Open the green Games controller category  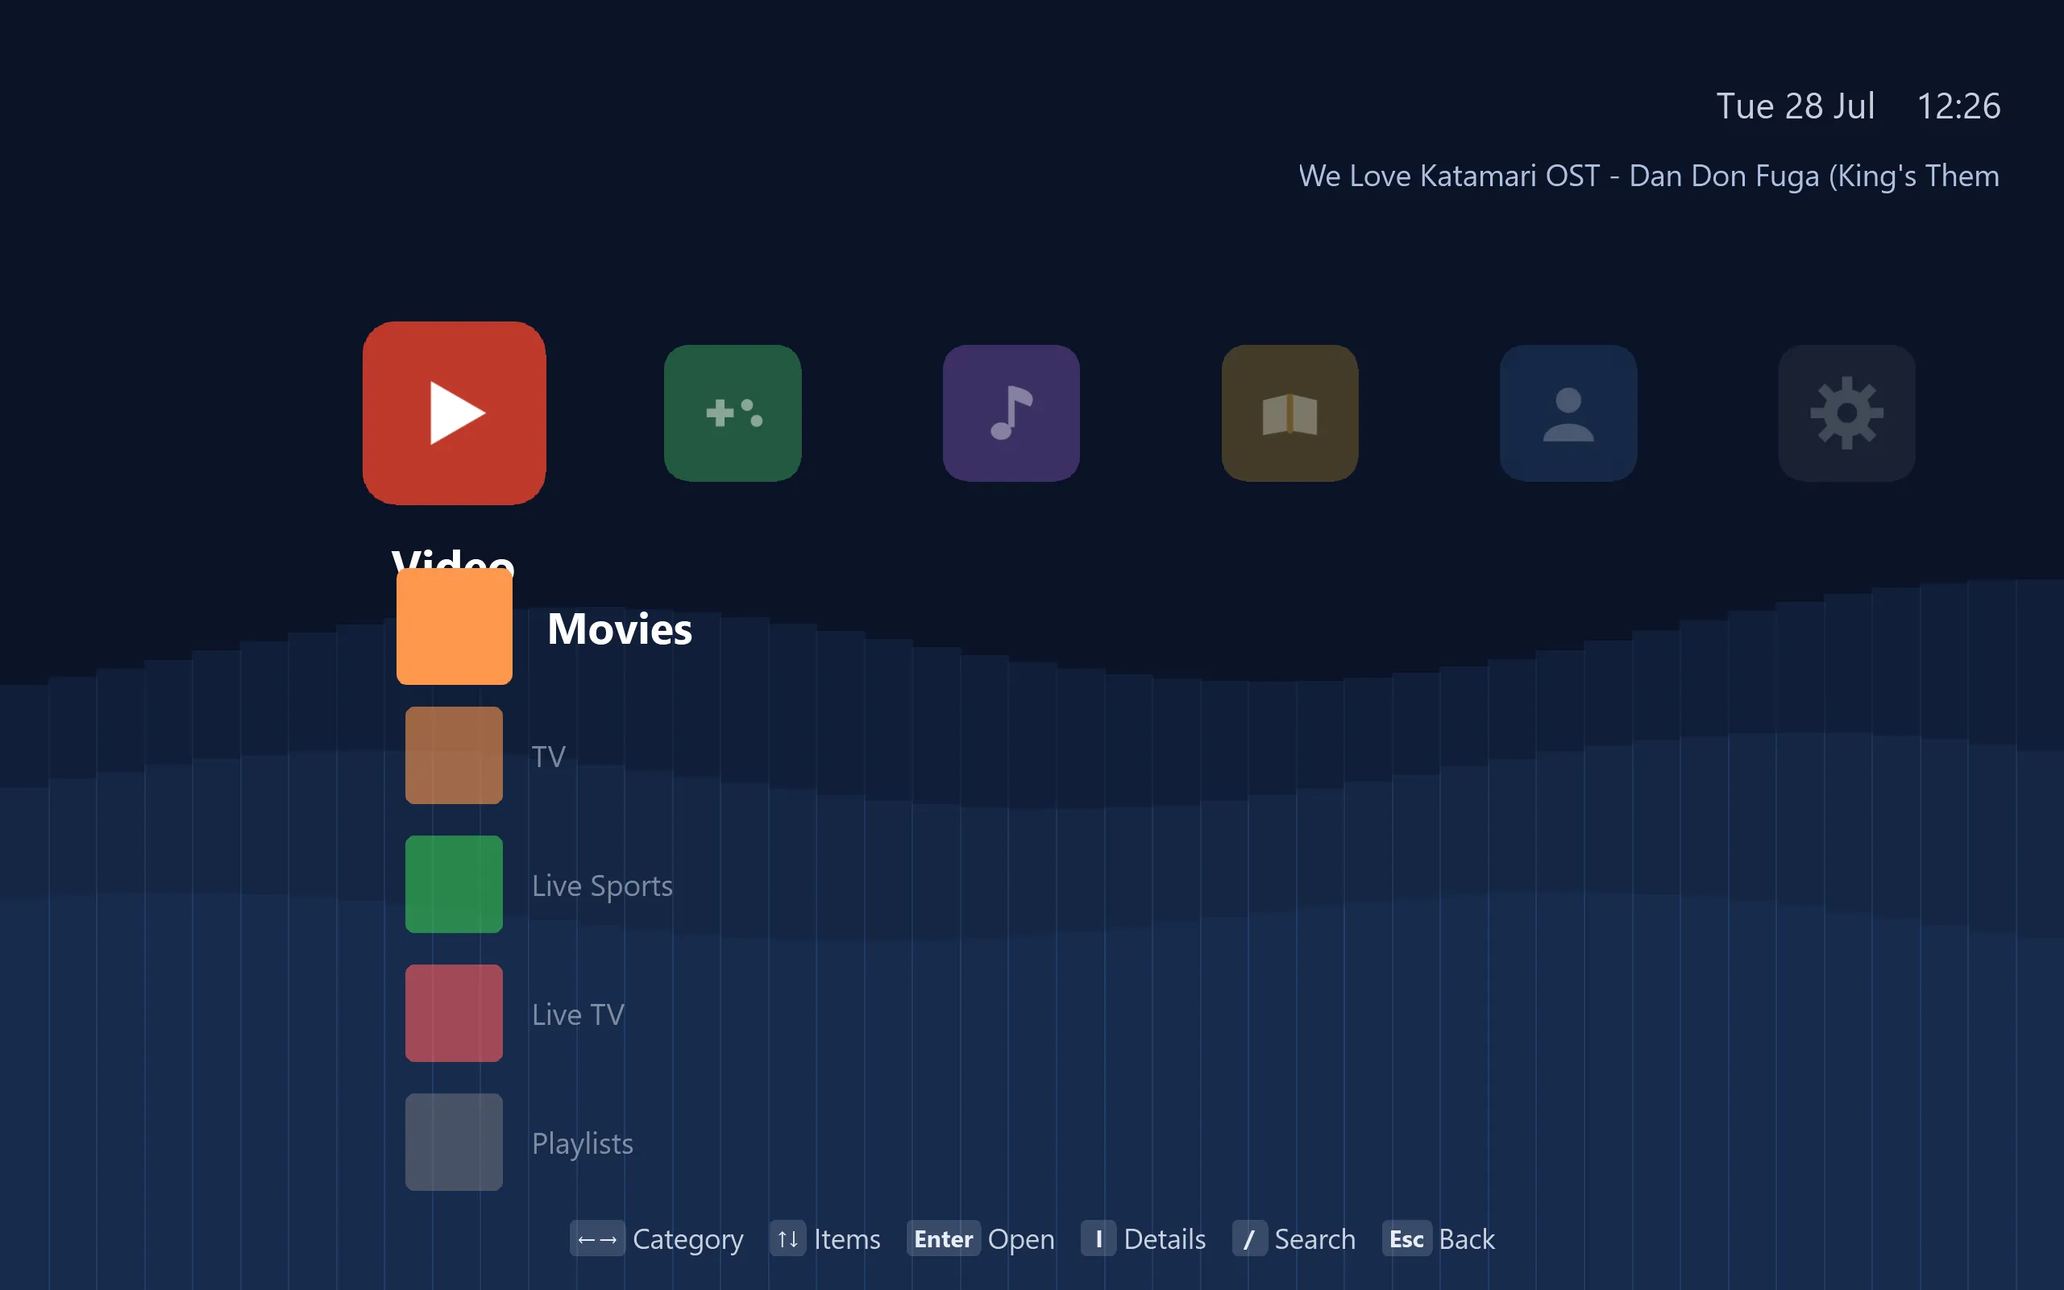tap(732, 413)
